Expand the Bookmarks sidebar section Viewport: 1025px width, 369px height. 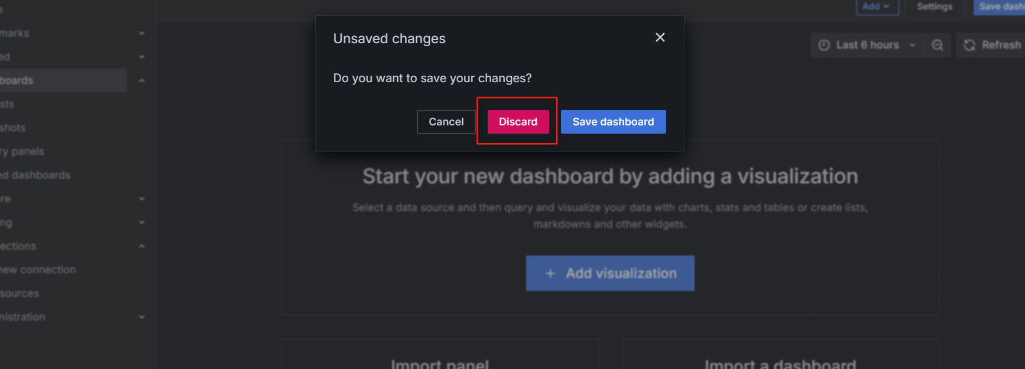142,33
